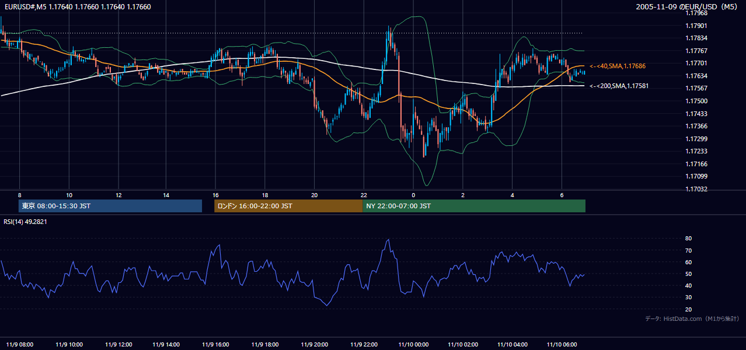The width and height of the screenshot is (746, 350).
Task: Click the HistData.com data source note
Action: click(x=692, y=318)
